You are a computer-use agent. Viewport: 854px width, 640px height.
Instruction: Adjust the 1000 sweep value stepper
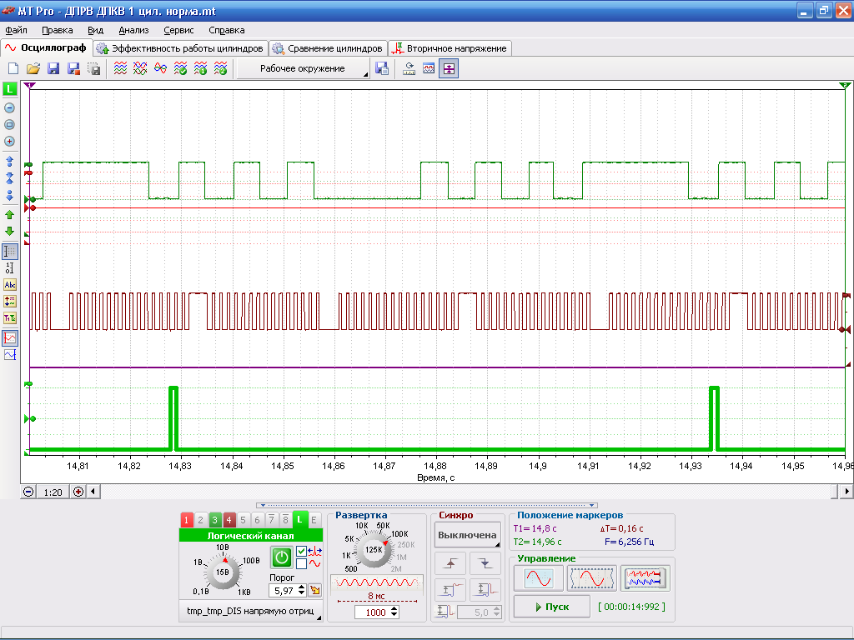(394, 612)
